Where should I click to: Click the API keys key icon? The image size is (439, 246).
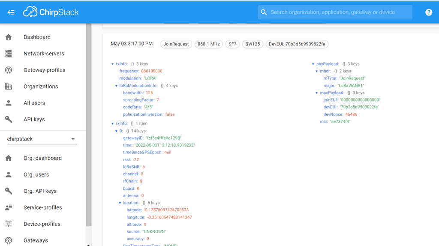coord(9,120)
